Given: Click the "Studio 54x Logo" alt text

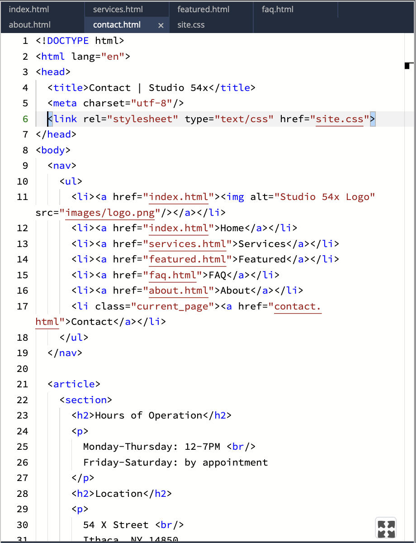Looking at the screenshot, I should (325, 197).
